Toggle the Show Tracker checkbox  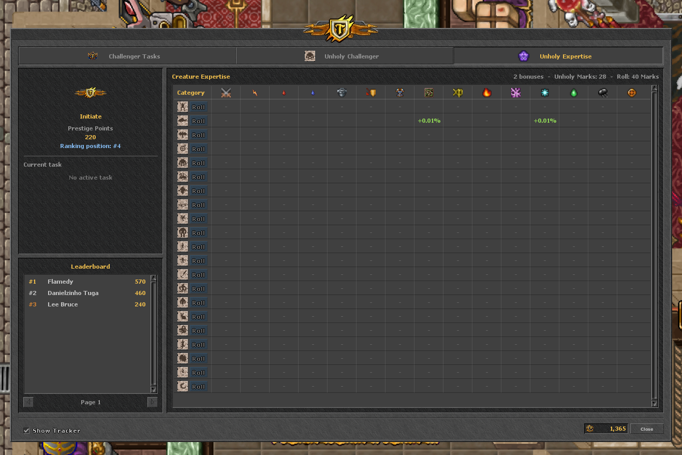pos(26,431)
